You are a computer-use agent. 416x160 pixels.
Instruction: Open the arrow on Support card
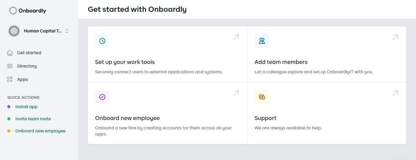395,93
